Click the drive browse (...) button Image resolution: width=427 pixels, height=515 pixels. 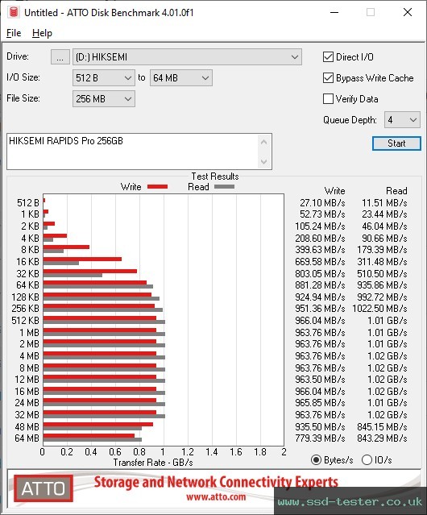pyautogui.click(x=60, y=57)
